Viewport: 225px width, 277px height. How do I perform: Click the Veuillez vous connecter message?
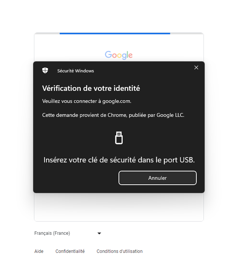[87, 101]
